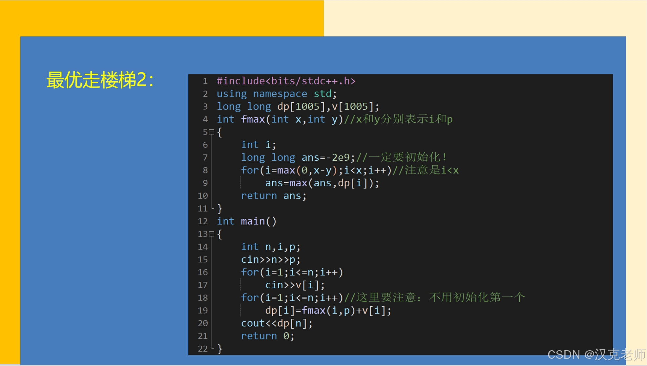The height and width of the screenshot is (366, 647).
Task: Click the #include<bits/stdc++.h> line
Action: pos(286,81)
